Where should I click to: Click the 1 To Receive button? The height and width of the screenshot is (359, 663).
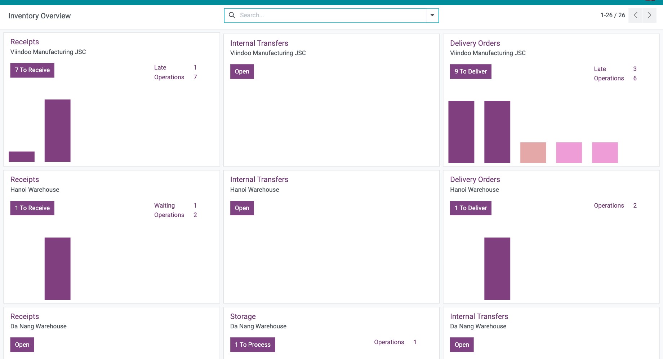[x=32, y=208]
